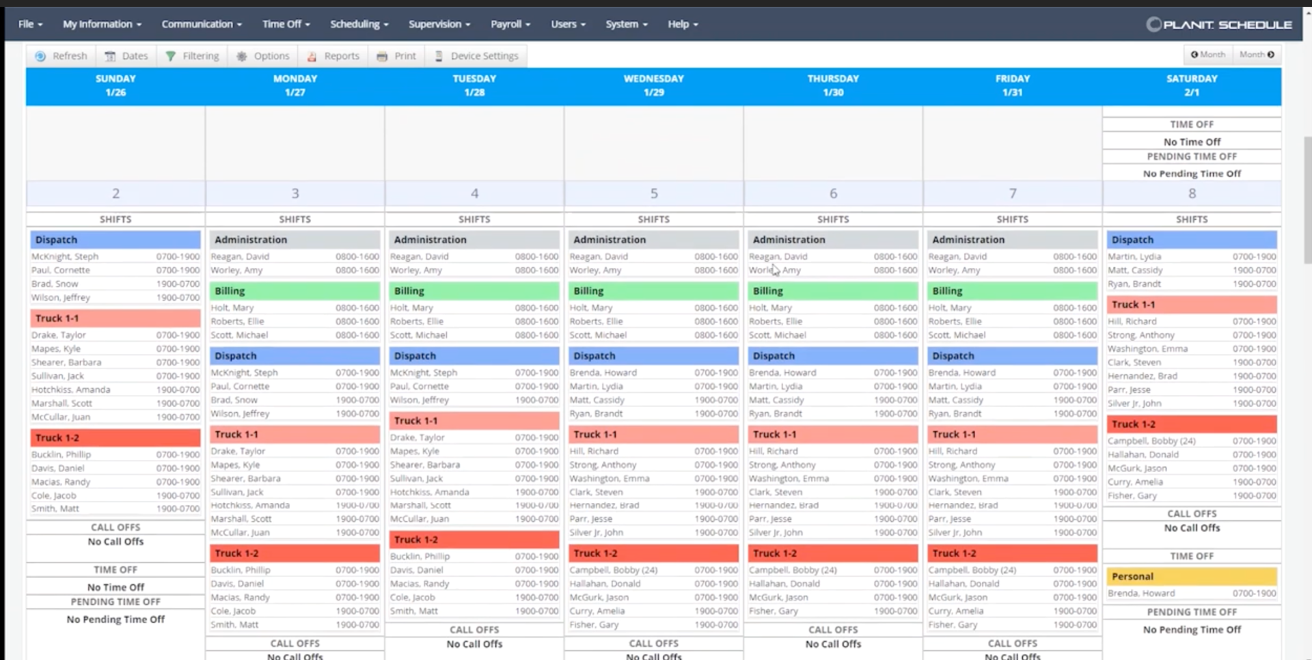Open the File dropdown menu
1312x660 pixels.
(30, 24)
